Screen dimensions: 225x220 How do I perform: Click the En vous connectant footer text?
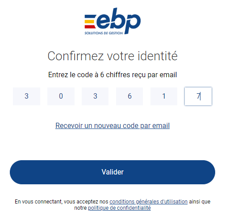pos(112,205)
